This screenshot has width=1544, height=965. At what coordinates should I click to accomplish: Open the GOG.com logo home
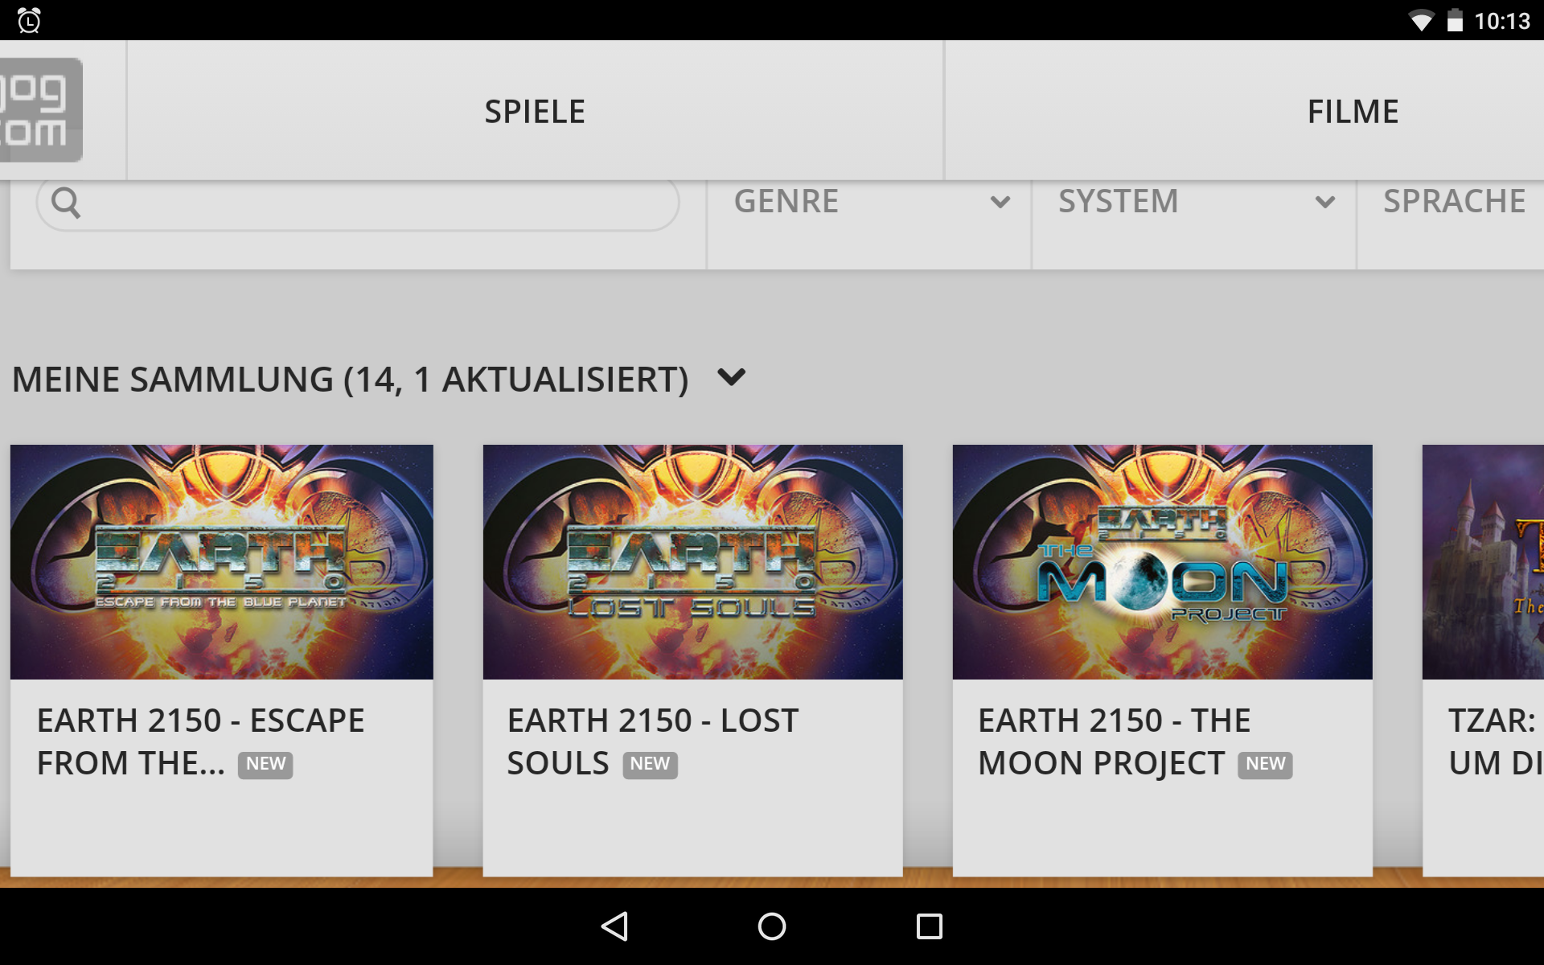pos(40,110)
